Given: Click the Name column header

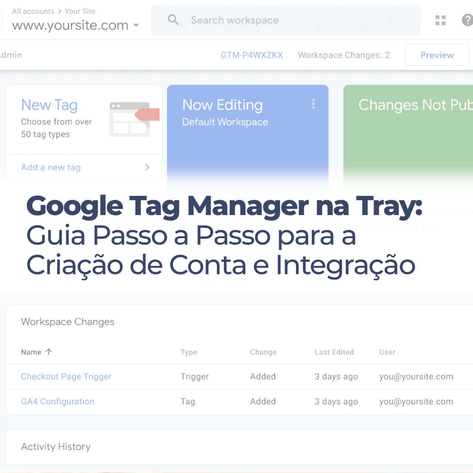Looking at the screenshot, I should [x=31, y=352].
